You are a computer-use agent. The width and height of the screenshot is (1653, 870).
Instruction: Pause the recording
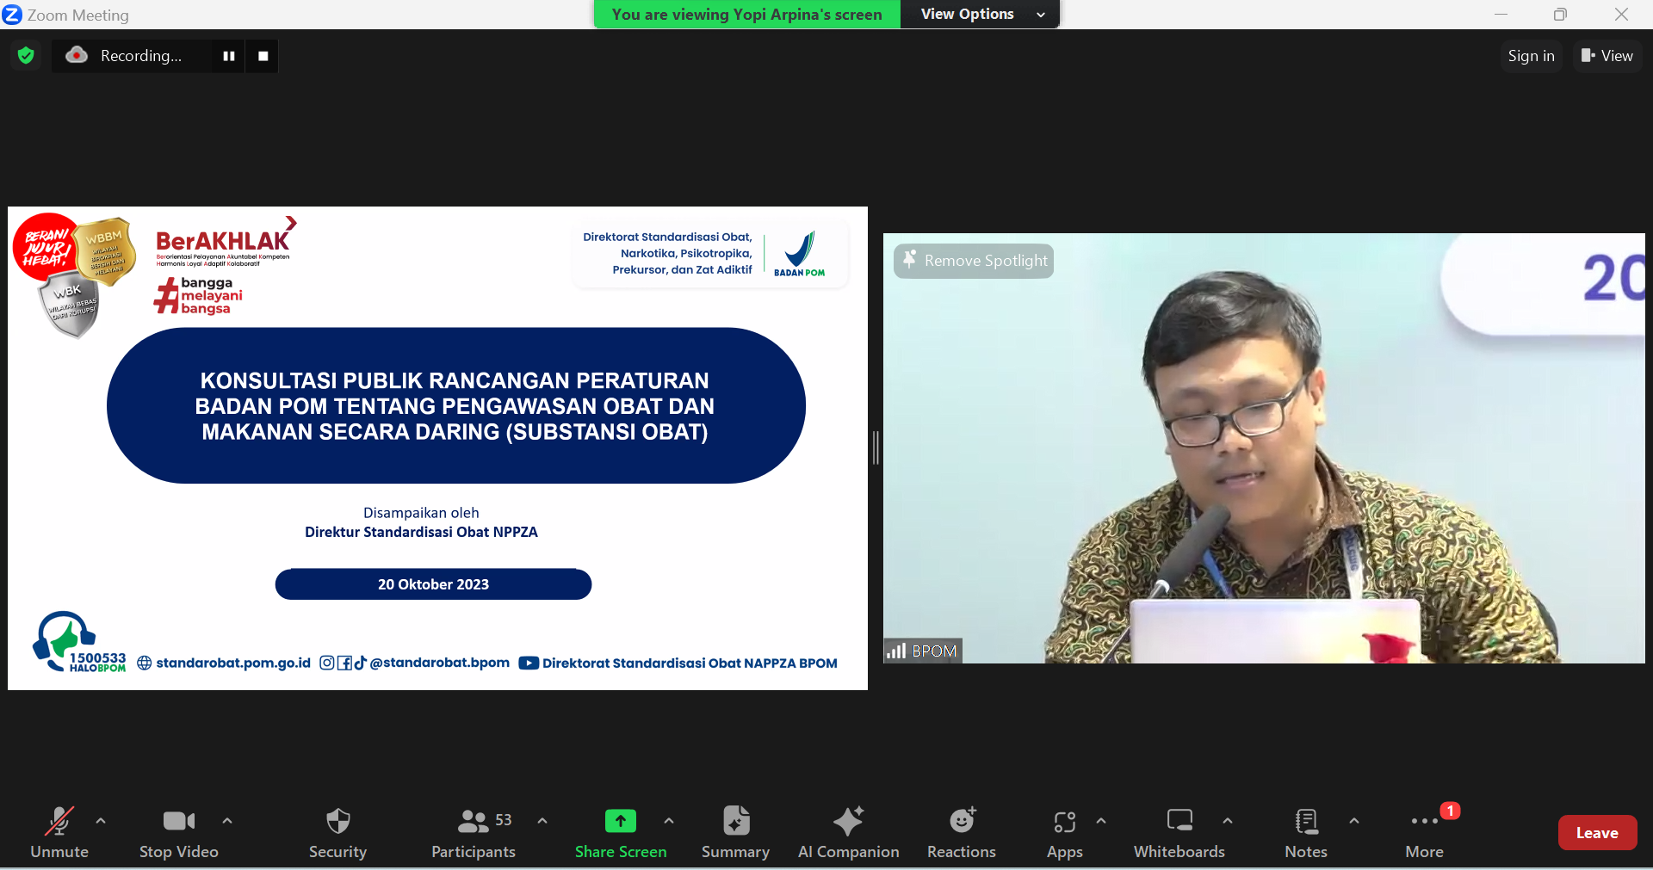pyautogui.click(x=228, y=55)
